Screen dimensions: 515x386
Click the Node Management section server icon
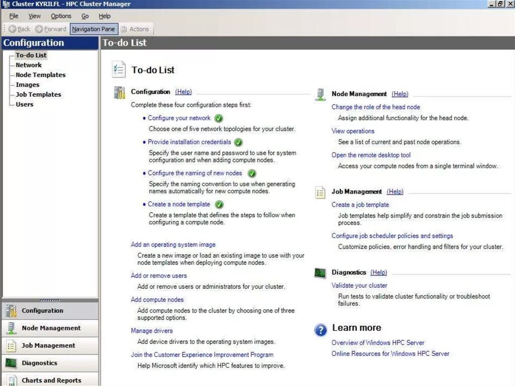tap(320, 95)
